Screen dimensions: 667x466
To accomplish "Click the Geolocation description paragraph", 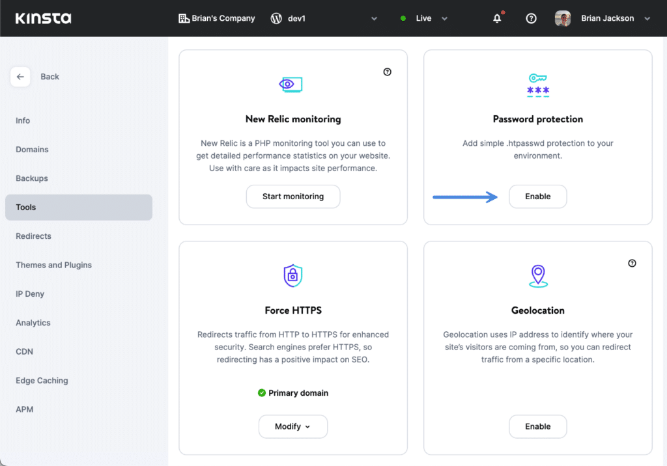I will pyautogui.click(x=537, y=348).
